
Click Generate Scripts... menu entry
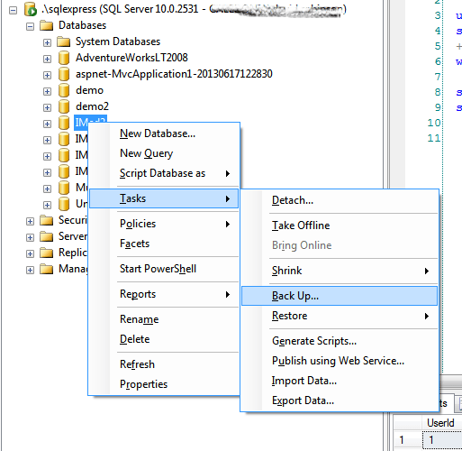coord(340,341)
